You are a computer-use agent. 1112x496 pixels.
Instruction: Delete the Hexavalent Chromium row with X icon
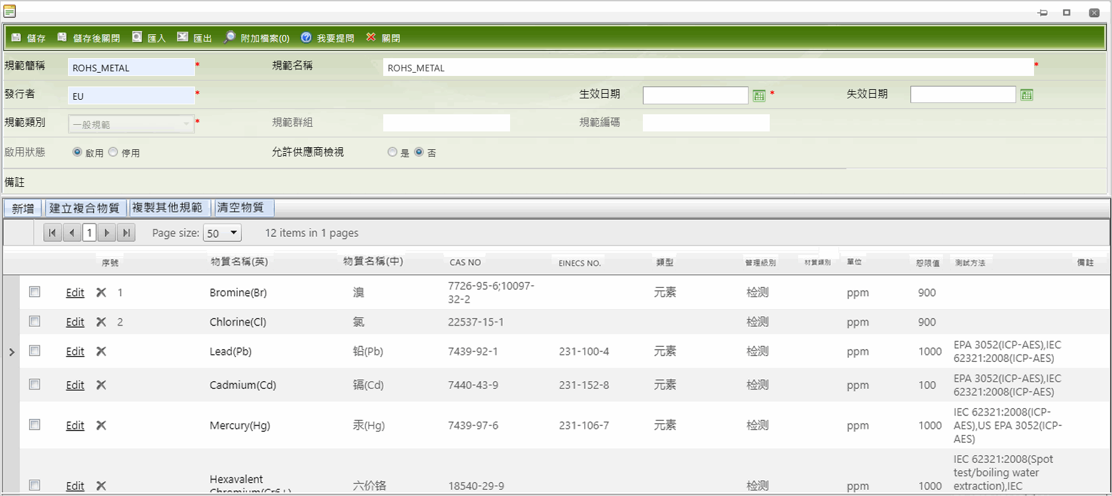click(x=101, y=485)
